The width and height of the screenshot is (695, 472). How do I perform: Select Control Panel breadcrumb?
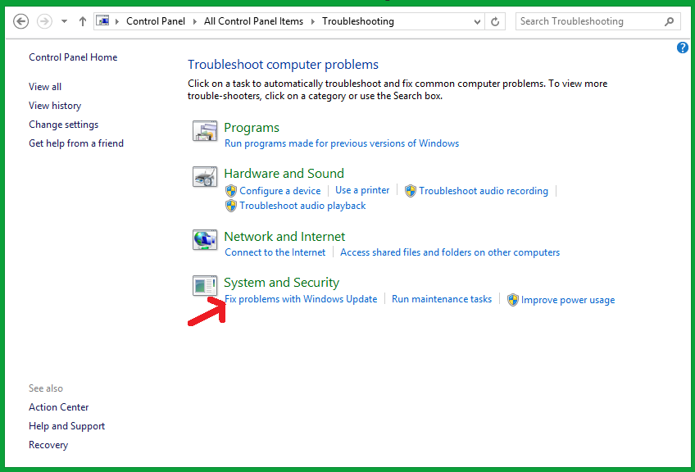pyautogui.click(x=156, y=21)
